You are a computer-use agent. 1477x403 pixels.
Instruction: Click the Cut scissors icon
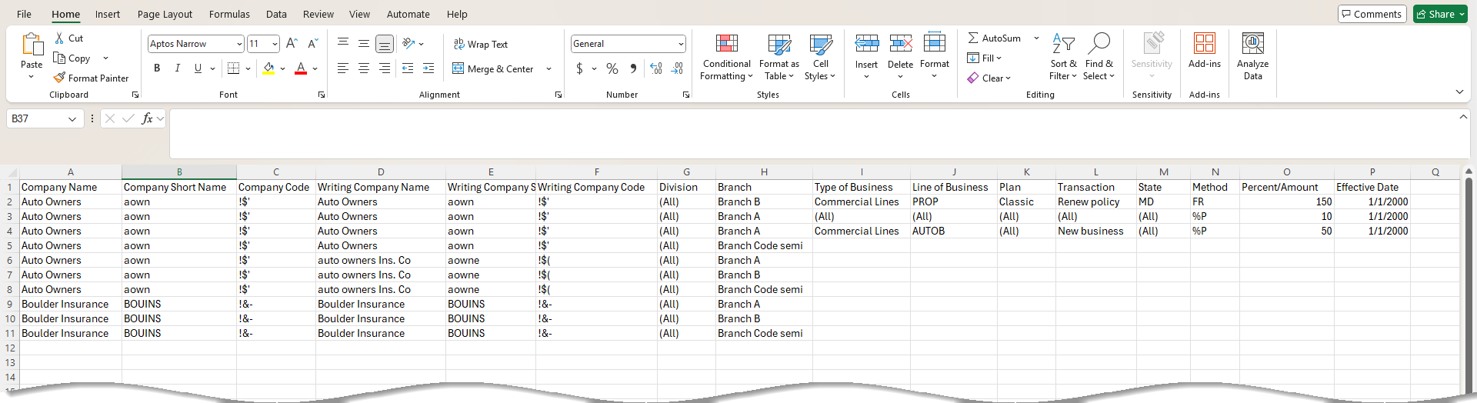(x=59, y=38)
